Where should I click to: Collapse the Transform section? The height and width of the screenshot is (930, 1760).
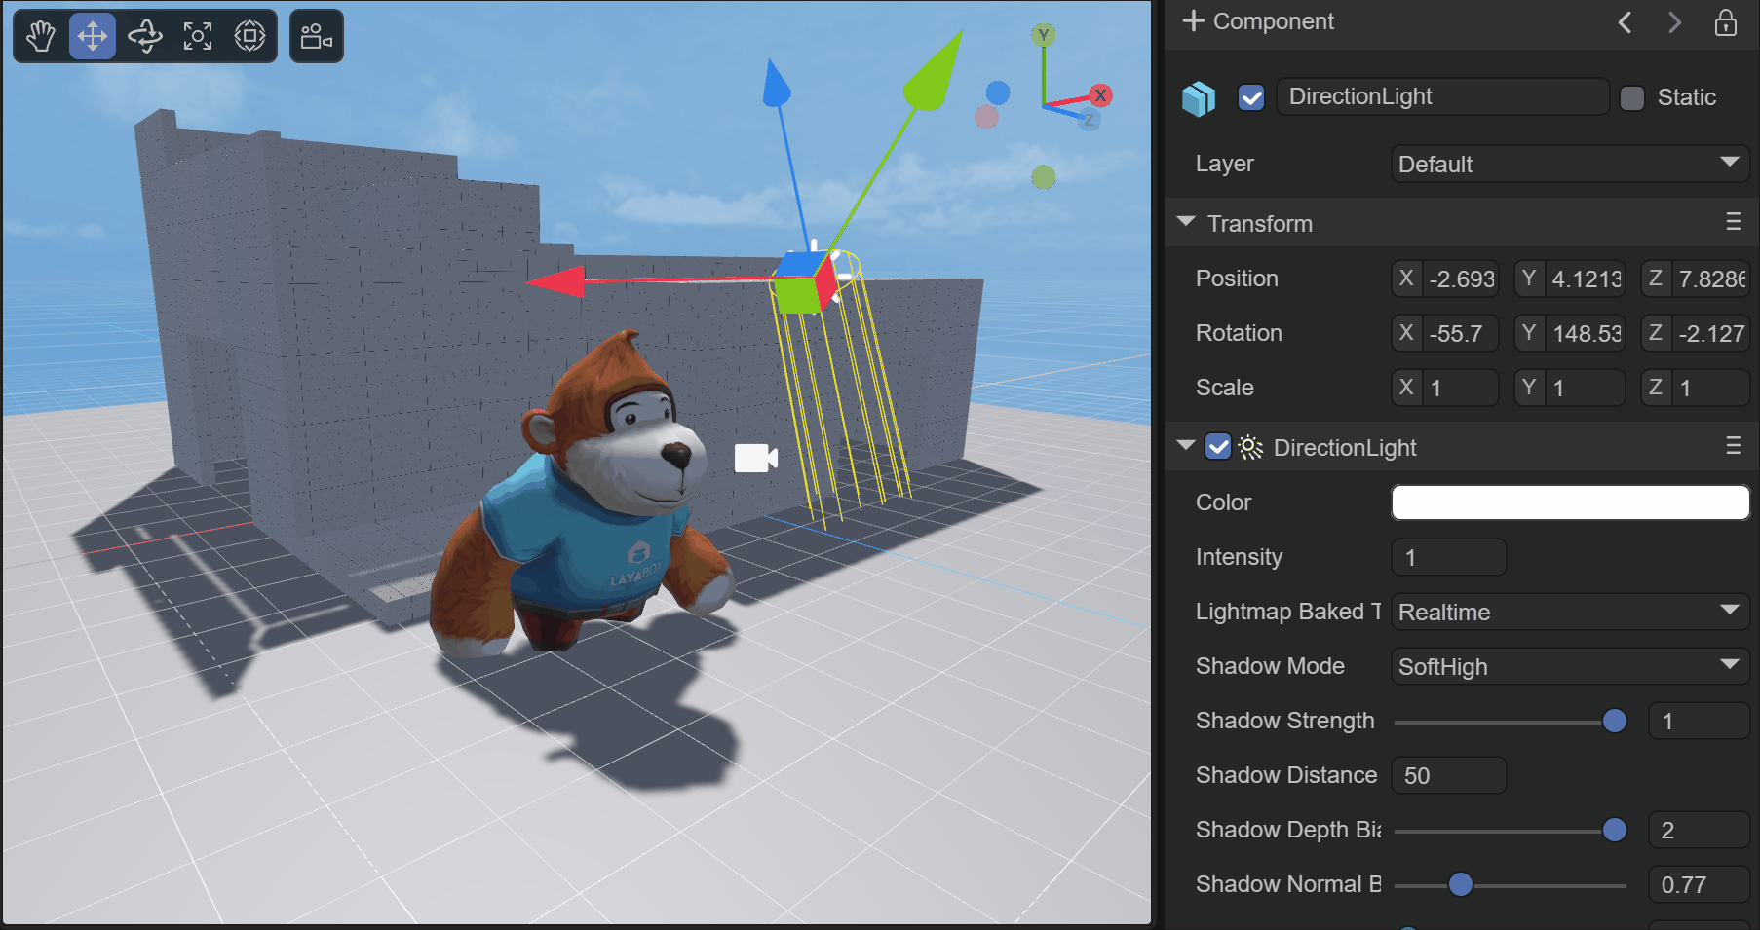pyautogui.click(x=1186, y=223)
